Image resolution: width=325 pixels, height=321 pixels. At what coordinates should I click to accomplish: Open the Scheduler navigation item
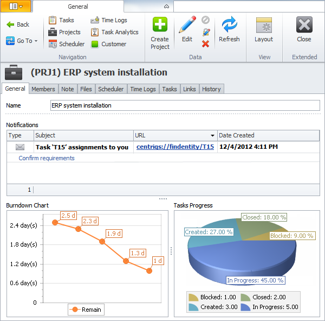[x=66, y=44]
